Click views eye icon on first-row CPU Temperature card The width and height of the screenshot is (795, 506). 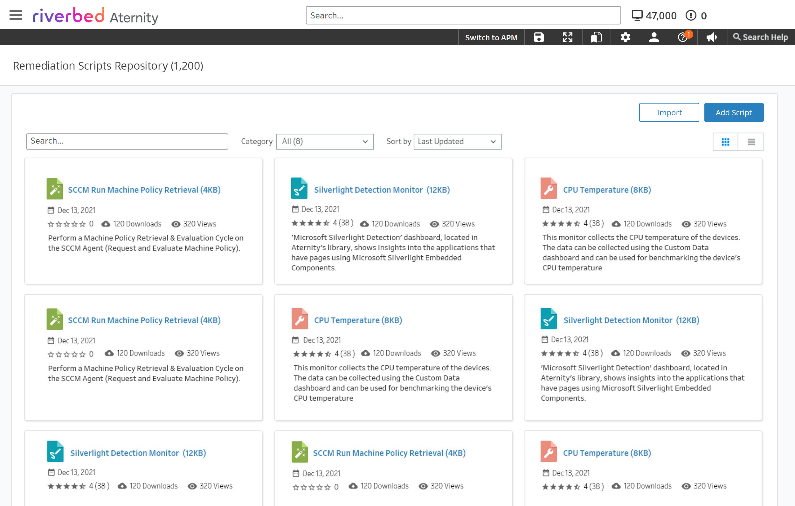pos(686,224)
